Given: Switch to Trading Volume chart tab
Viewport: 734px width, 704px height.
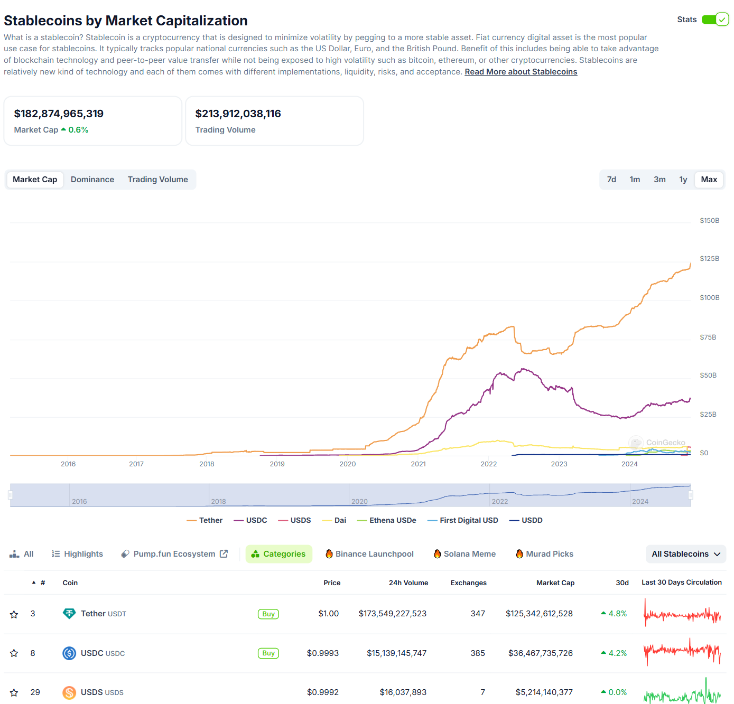Looking at the screenshot, I should coord(157,180).
